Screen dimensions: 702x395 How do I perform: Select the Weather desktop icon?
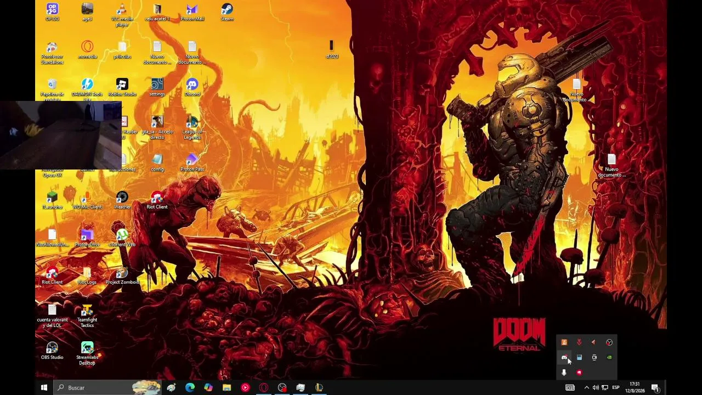pyautogui.click(x=122, y=200)
